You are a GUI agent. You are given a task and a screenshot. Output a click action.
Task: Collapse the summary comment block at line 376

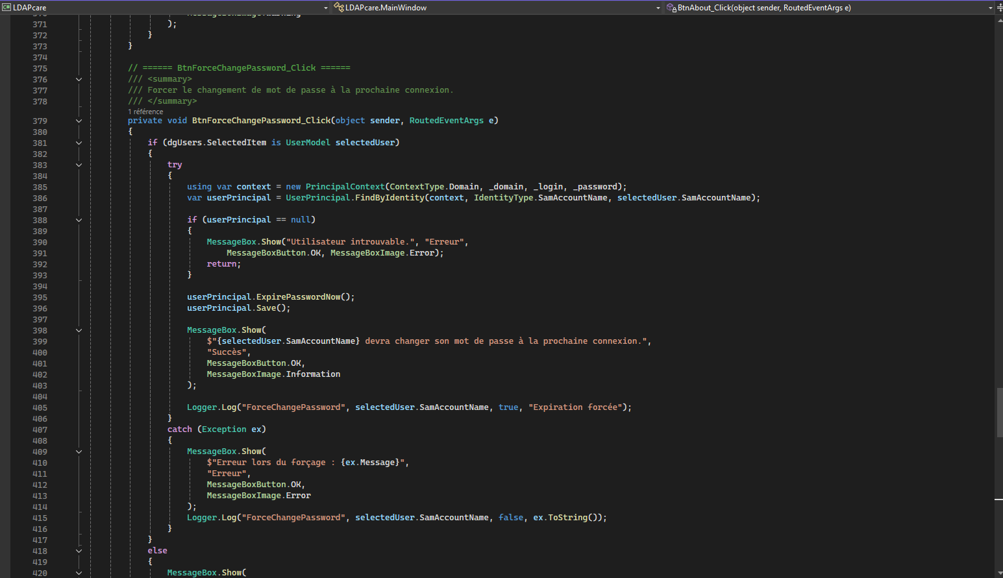tap(79, 78)
